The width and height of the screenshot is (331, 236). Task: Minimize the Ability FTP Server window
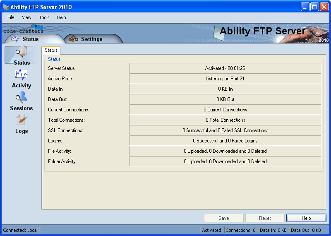(305, 7)
